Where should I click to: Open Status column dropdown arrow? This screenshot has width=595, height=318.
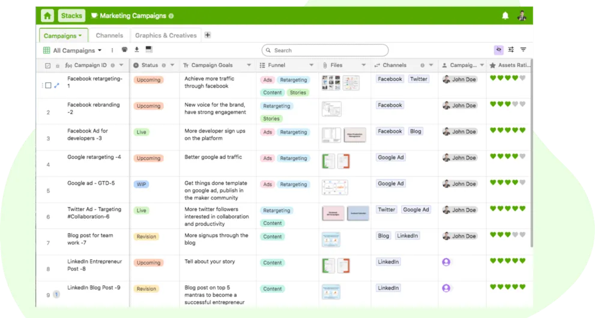172,65
